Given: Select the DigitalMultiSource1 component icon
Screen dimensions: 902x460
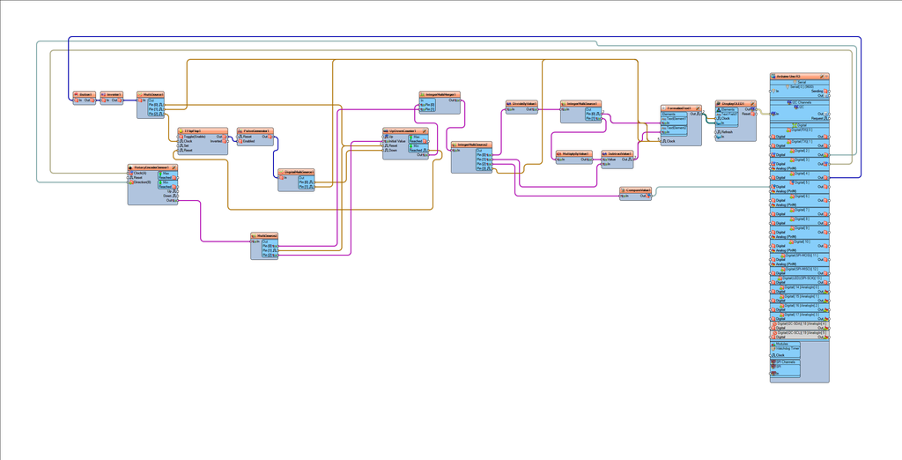Looking at the screenshot, I should point(282,172).
